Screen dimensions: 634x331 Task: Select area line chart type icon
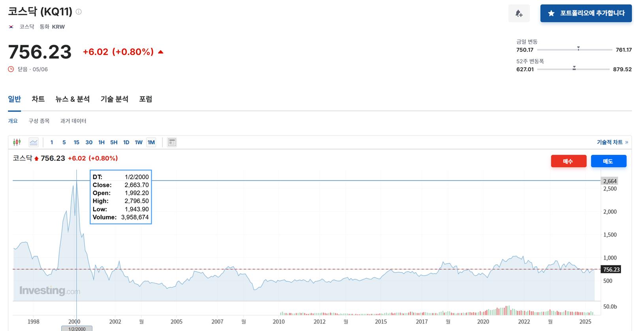(34, 142)
